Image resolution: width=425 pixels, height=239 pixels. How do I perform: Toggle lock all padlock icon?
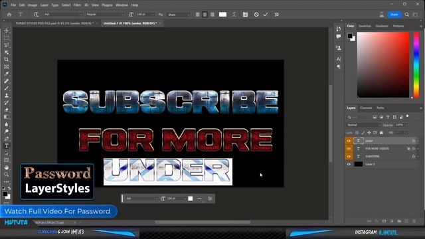pyautogui.click(x=381, y=133)
